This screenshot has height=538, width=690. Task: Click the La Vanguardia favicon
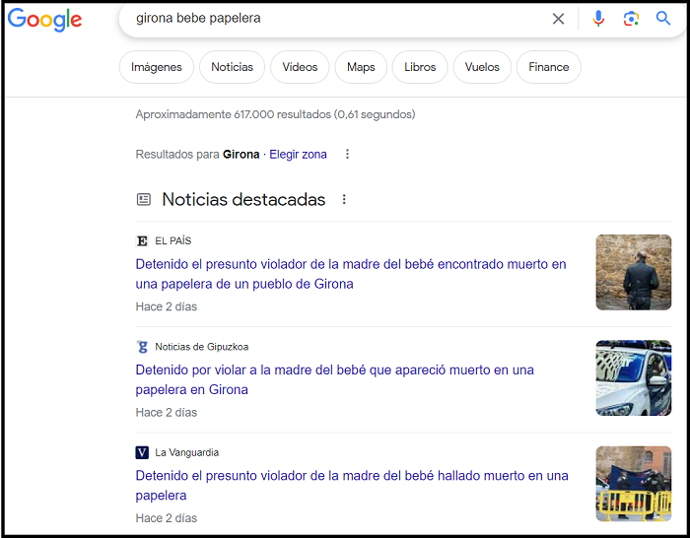pos(142,452)
